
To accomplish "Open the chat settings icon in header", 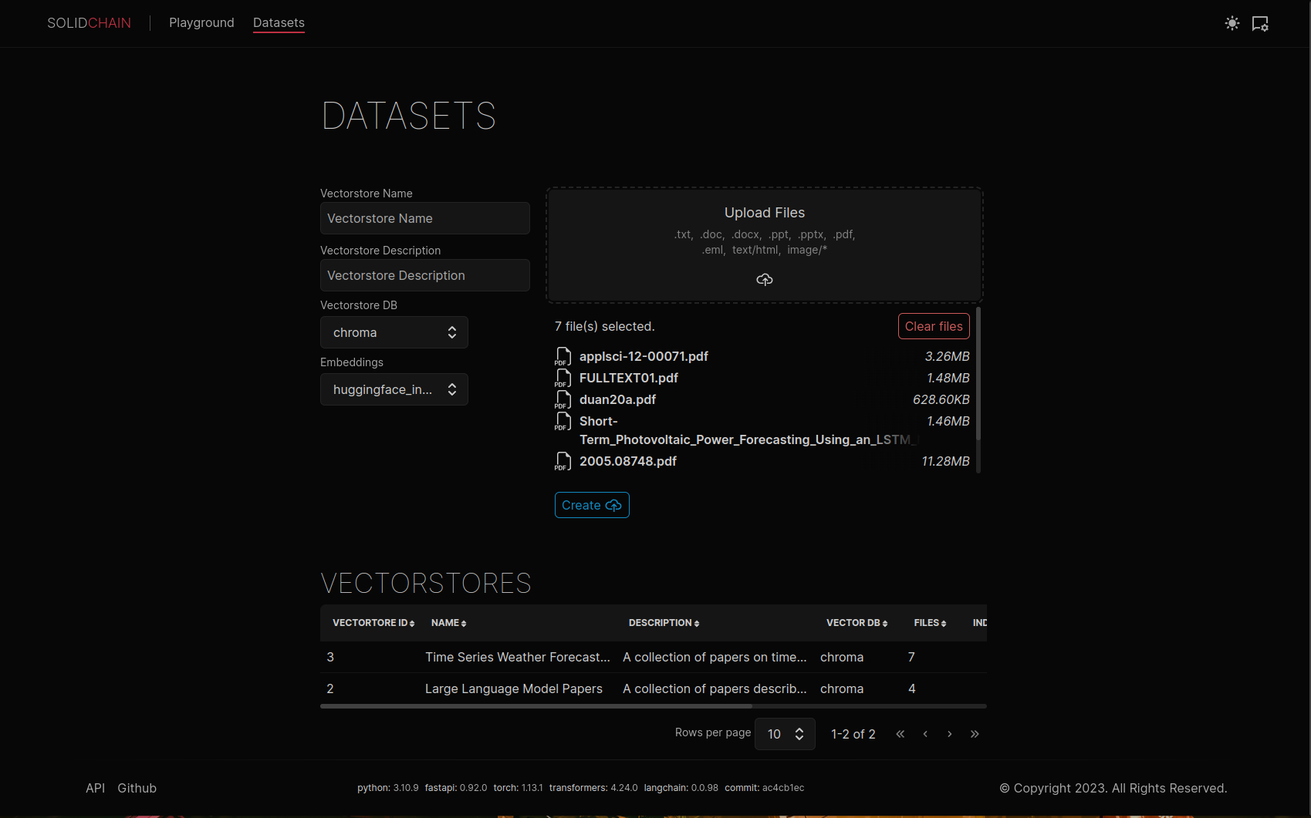I will click(x=1260, y=24).
